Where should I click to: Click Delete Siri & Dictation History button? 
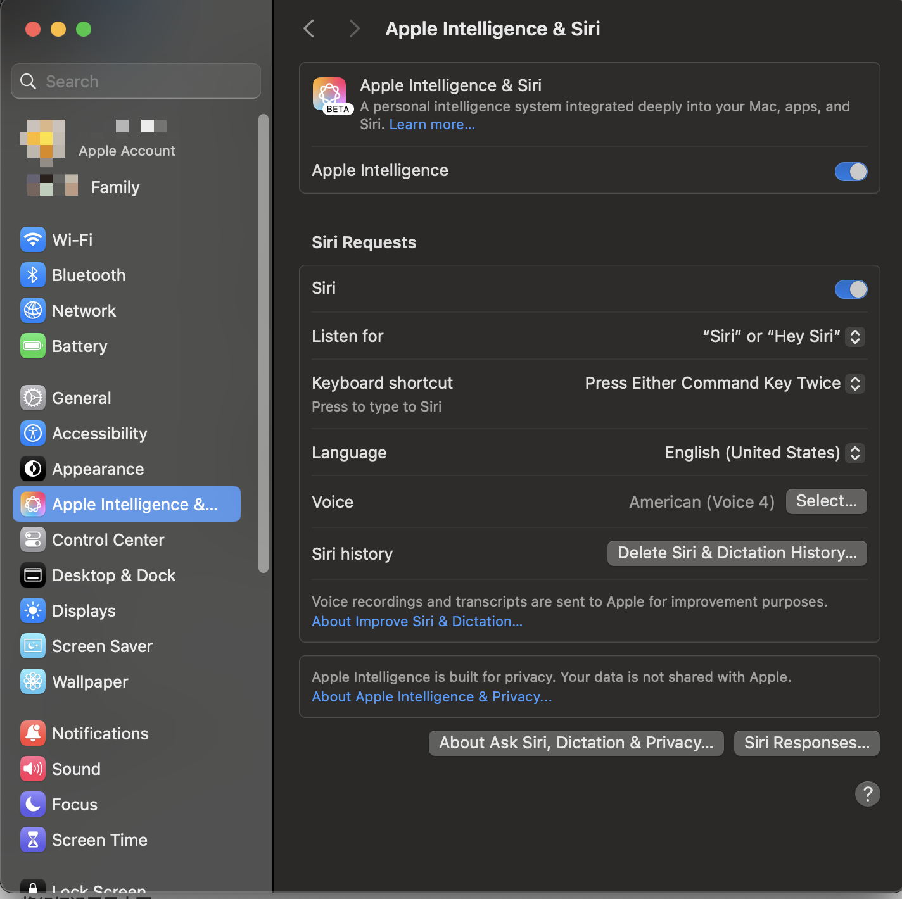pyautogui.click(x=737, y=553)
